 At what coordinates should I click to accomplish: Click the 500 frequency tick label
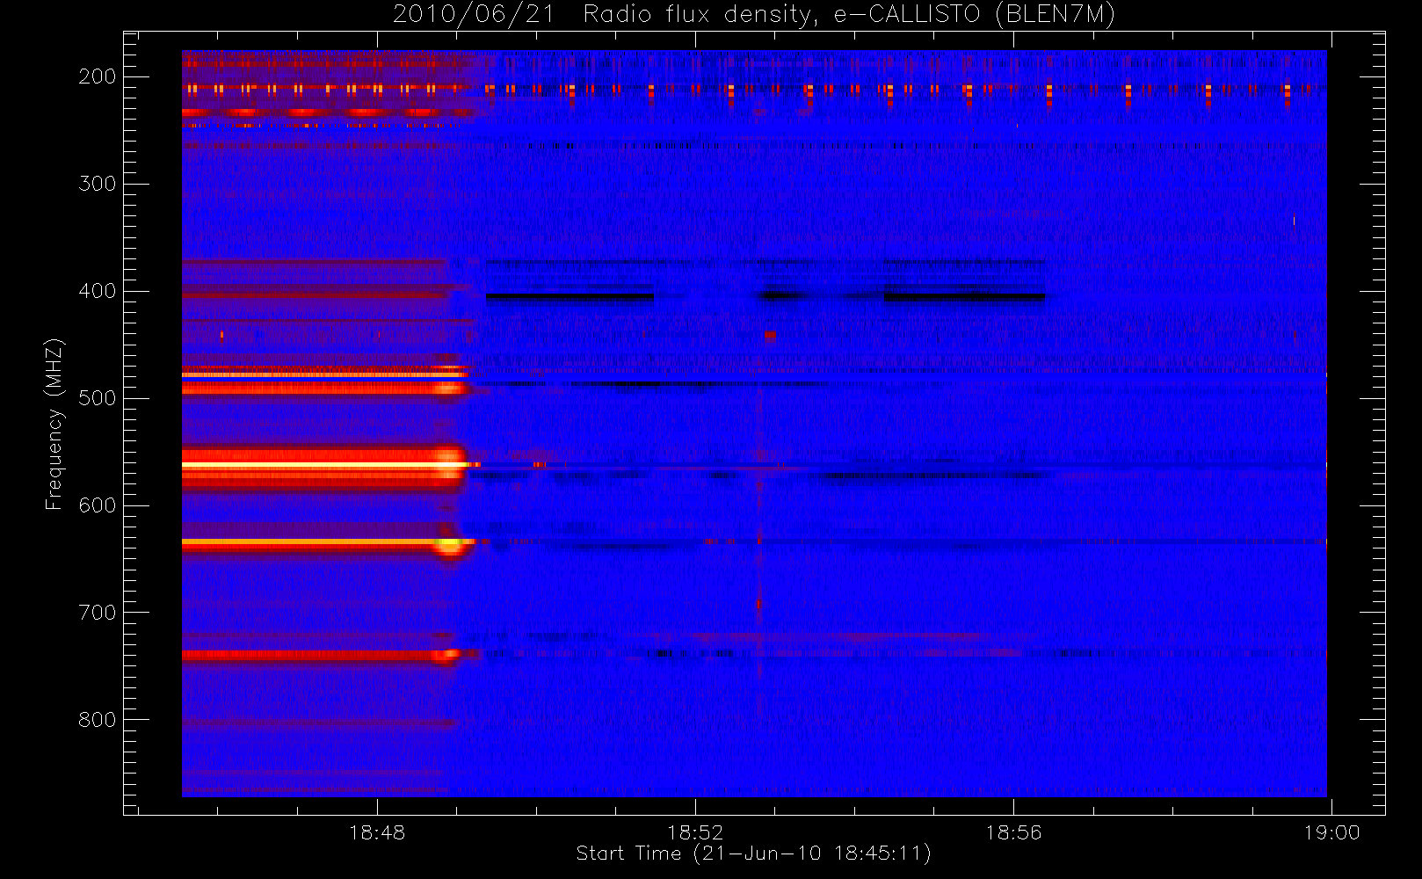pos(97,398)
